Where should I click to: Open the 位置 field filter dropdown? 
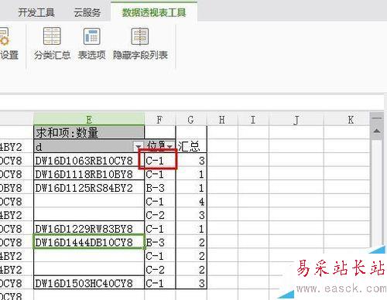click(170, 146)
